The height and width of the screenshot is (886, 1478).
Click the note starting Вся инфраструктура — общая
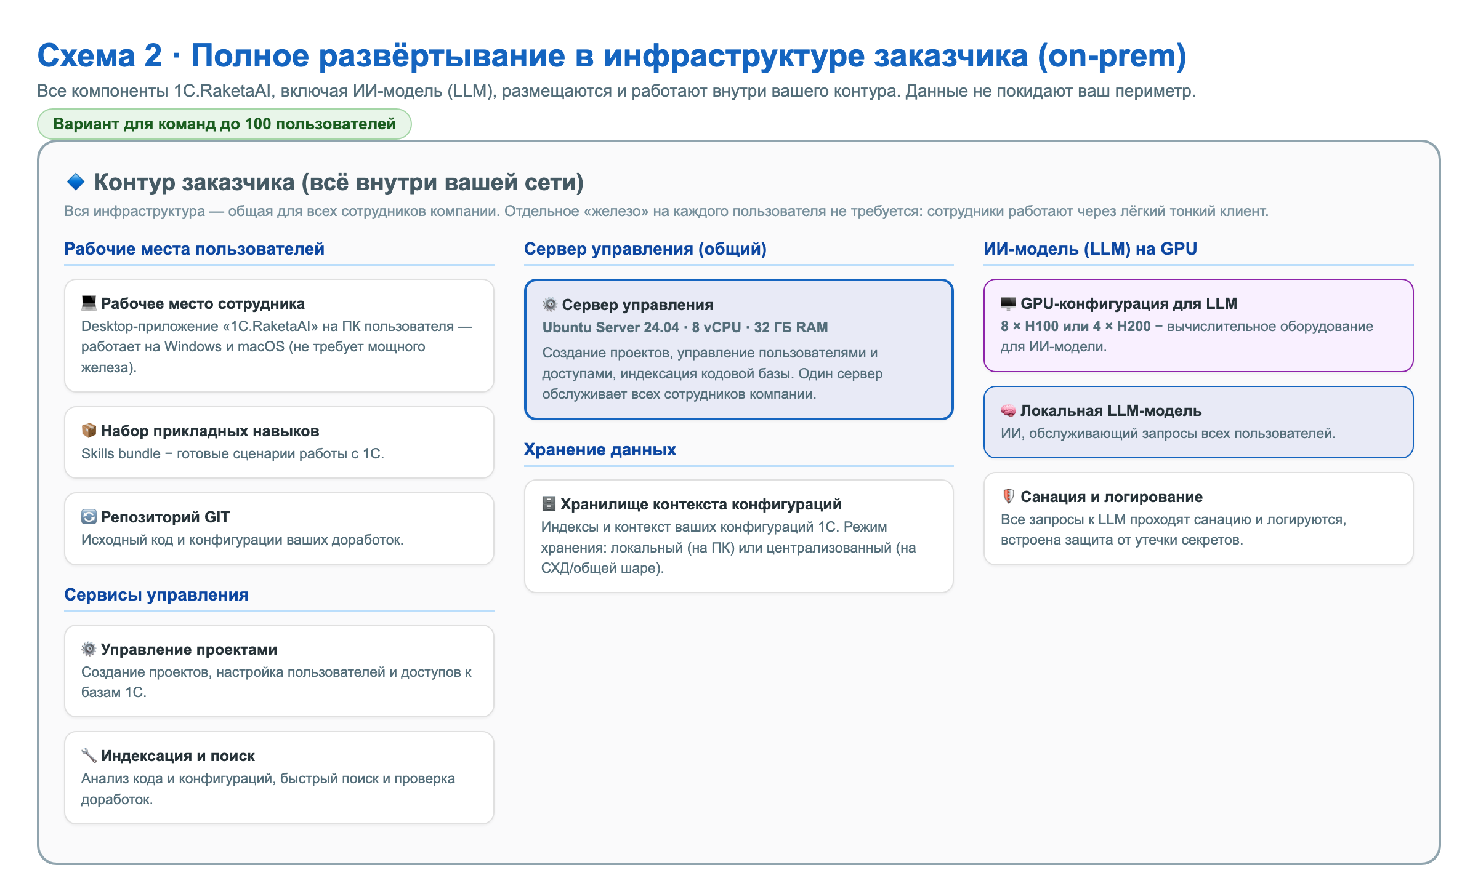pos(666,211)
